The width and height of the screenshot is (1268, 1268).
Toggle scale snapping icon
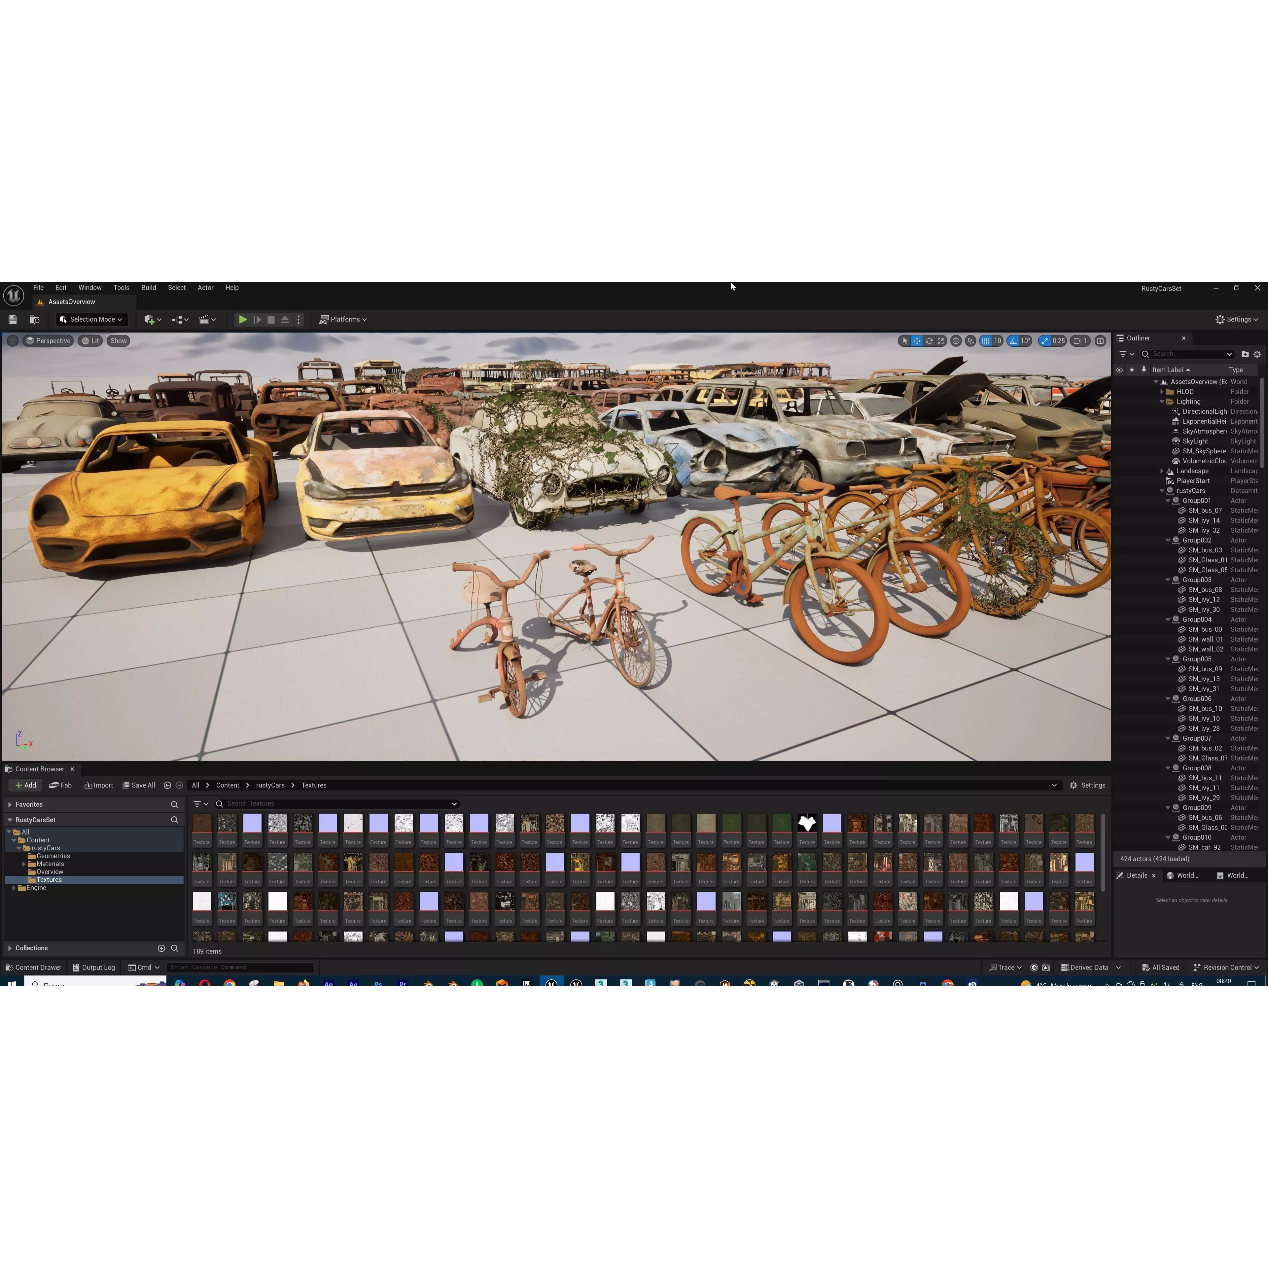pyautogui.click(x=1044, y=341)
